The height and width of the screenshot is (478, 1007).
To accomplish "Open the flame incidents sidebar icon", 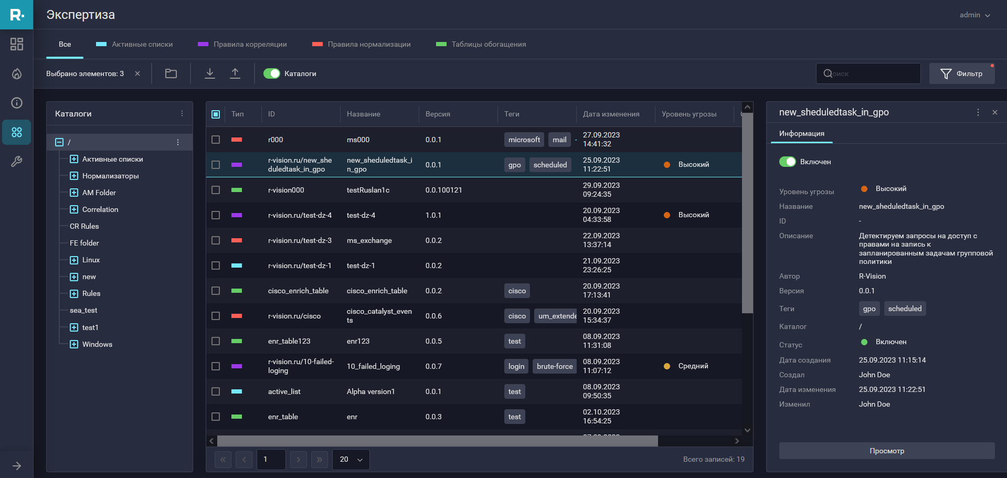I will [17, 73].
